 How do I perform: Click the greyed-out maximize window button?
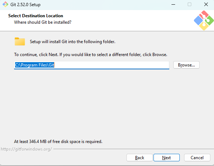point(190,4)
